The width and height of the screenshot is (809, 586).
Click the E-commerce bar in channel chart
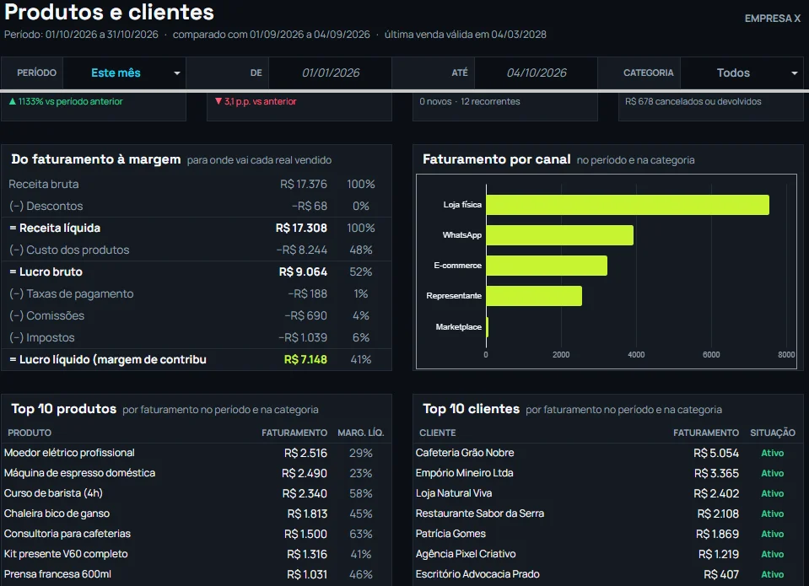point(547,266)
